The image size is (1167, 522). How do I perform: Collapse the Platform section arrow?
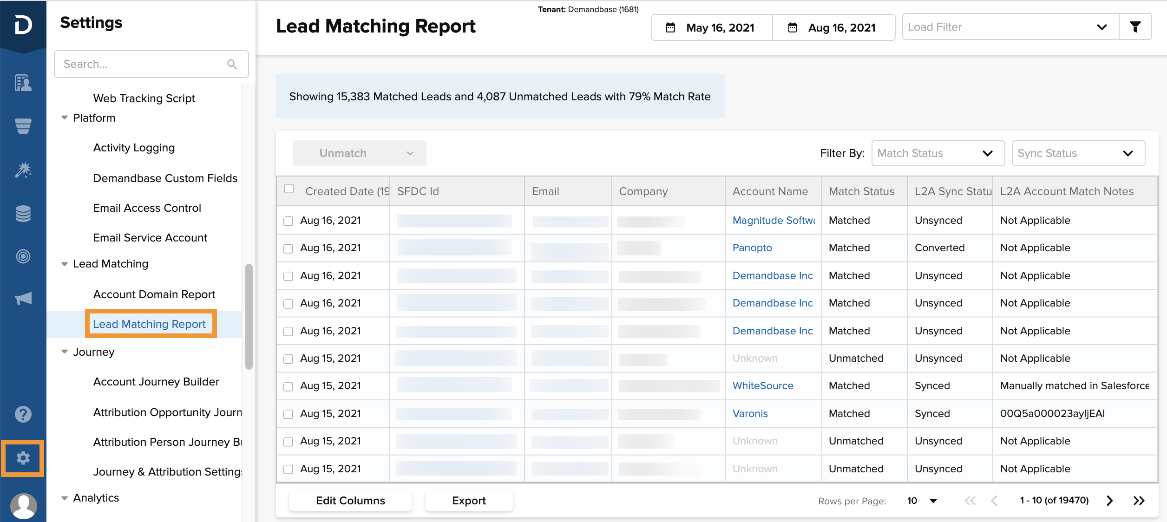65,117
